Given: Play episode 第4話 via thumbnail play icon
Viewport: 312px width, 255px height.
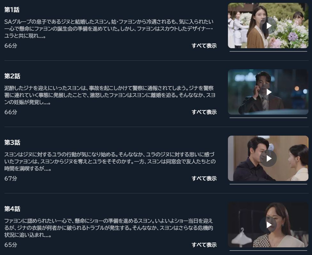Looking at the screenshot, I should (268, 225).
